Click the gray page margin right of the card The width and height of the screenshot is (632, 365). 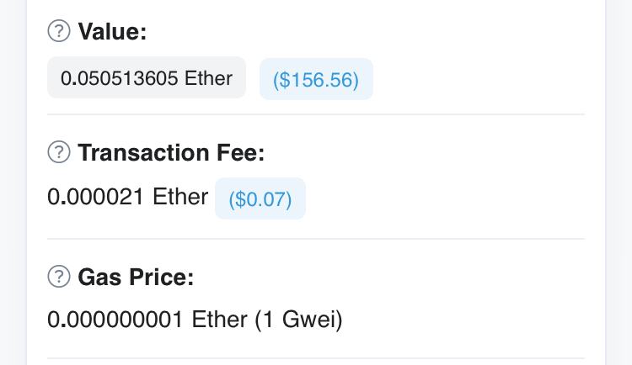pyautogui.click(x=619, y=182)
